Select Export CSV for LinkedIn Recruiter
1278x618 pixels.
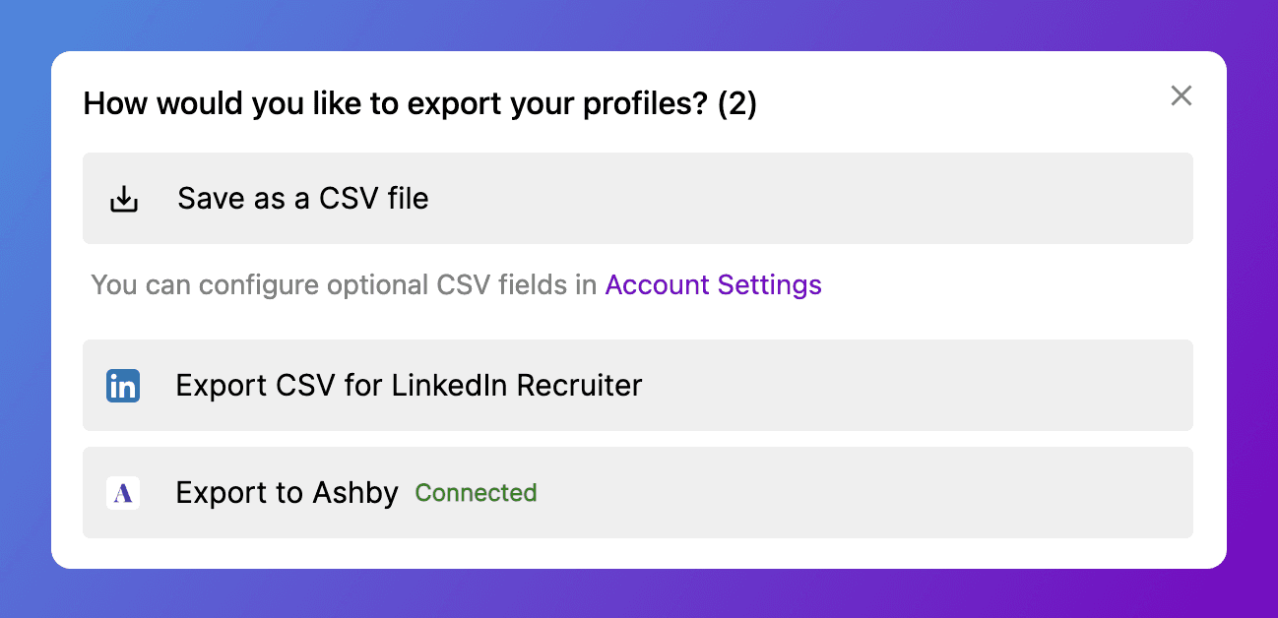(x=409, y=386)
